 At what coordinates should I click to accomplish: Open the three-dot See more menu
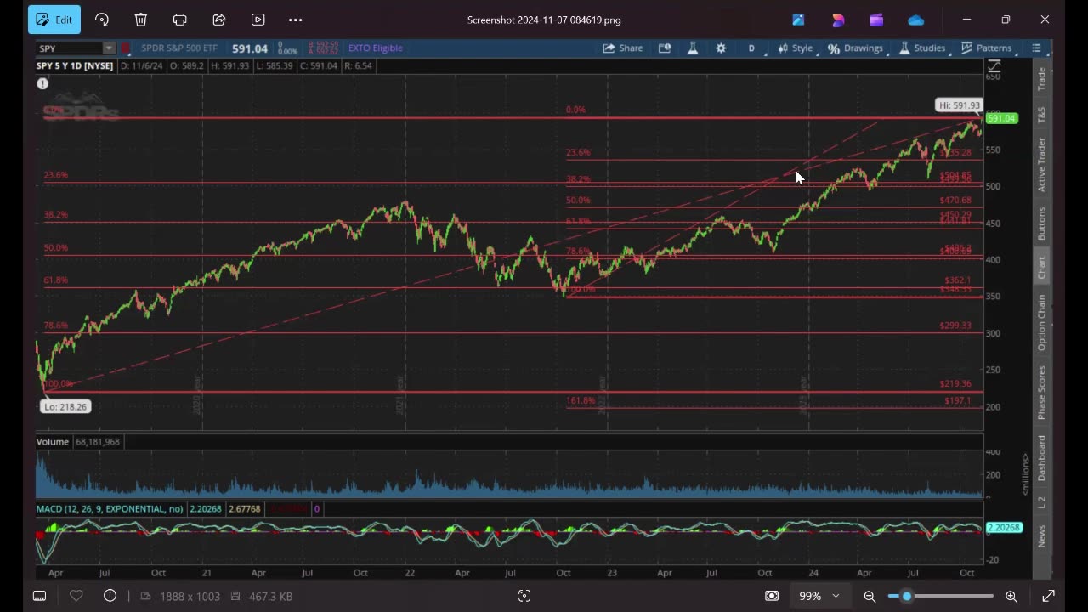pos(296,20)
